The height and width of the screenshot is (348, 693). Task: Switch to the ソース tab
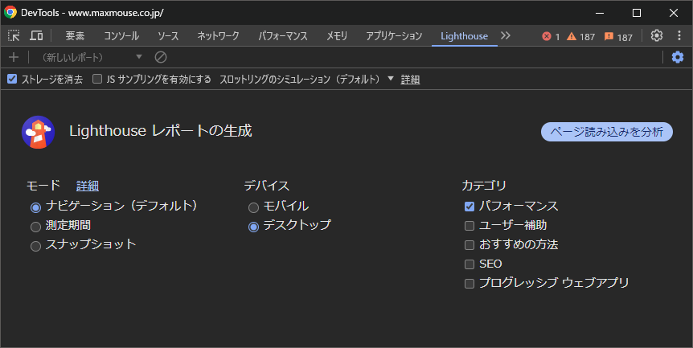[x=168, y=36]
